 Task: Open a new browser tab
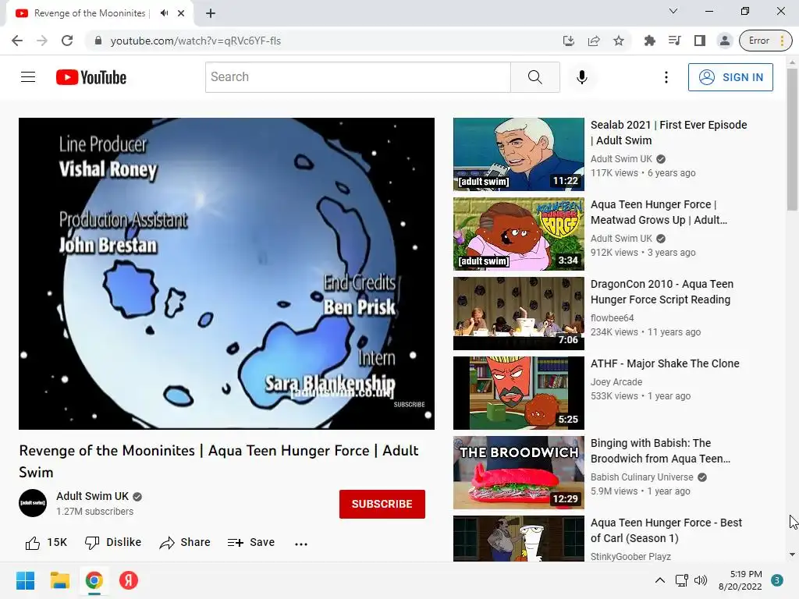pyautogui.click(x=211, y=13)
